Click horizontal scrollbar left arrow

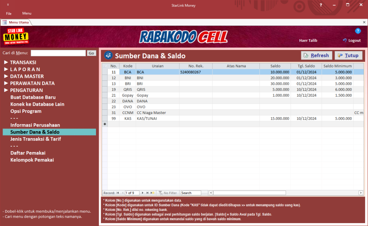pyautogui.click(x=211, y=193)
